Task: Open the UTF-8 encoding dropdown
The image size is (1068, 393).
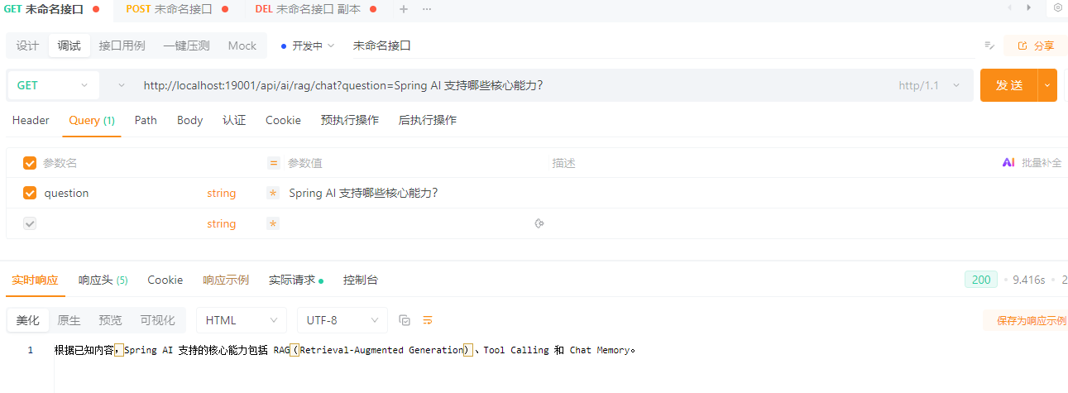Action: (342, 320)
